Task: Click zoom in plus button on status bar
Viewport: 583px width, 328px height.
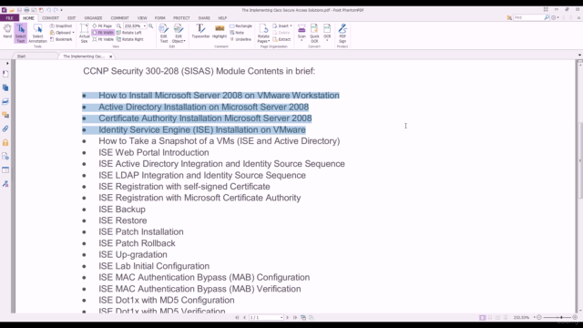Action: [575, 318]
